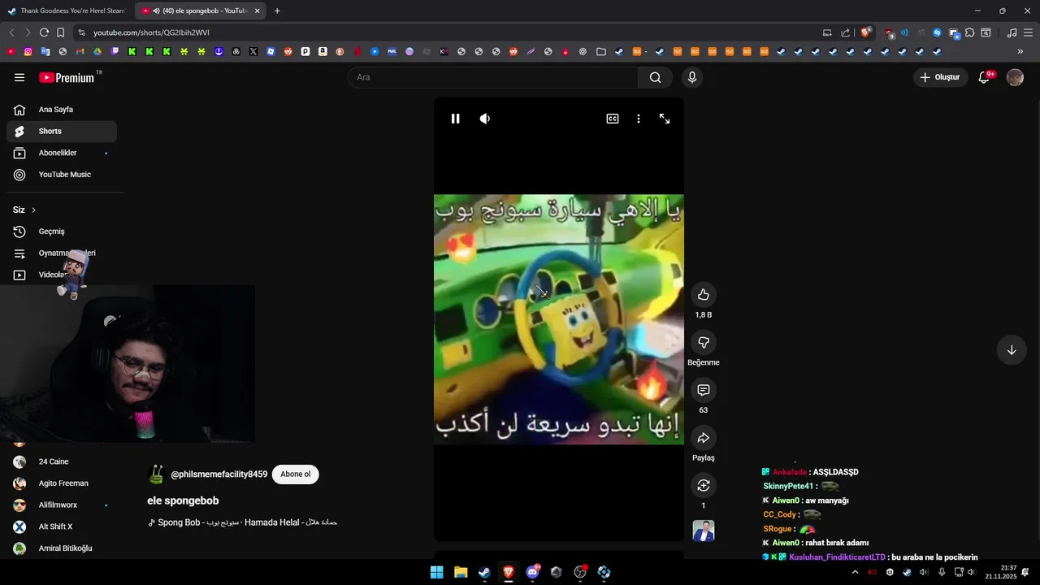Open Agito Freeman subscription channel

62,483
